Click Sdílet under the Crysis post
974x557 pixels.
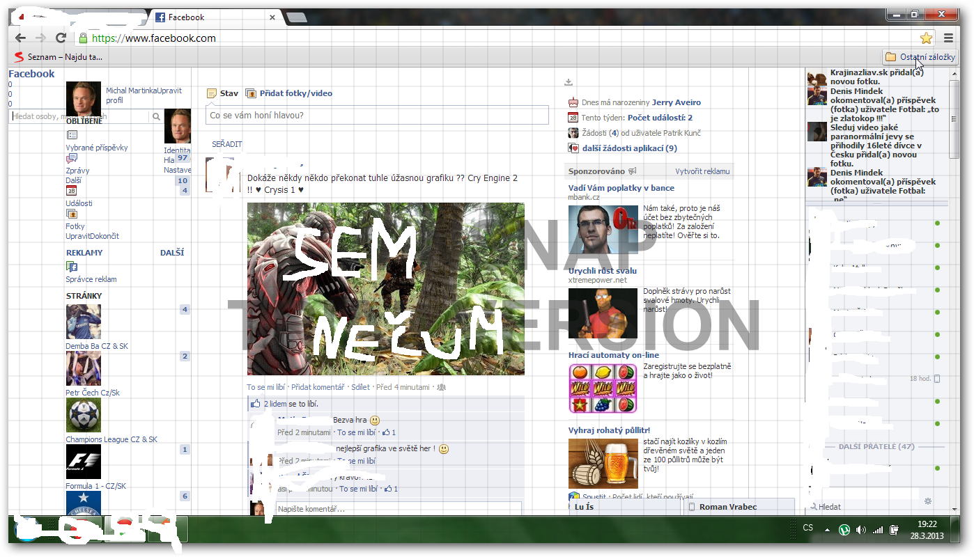click(361, 387)
